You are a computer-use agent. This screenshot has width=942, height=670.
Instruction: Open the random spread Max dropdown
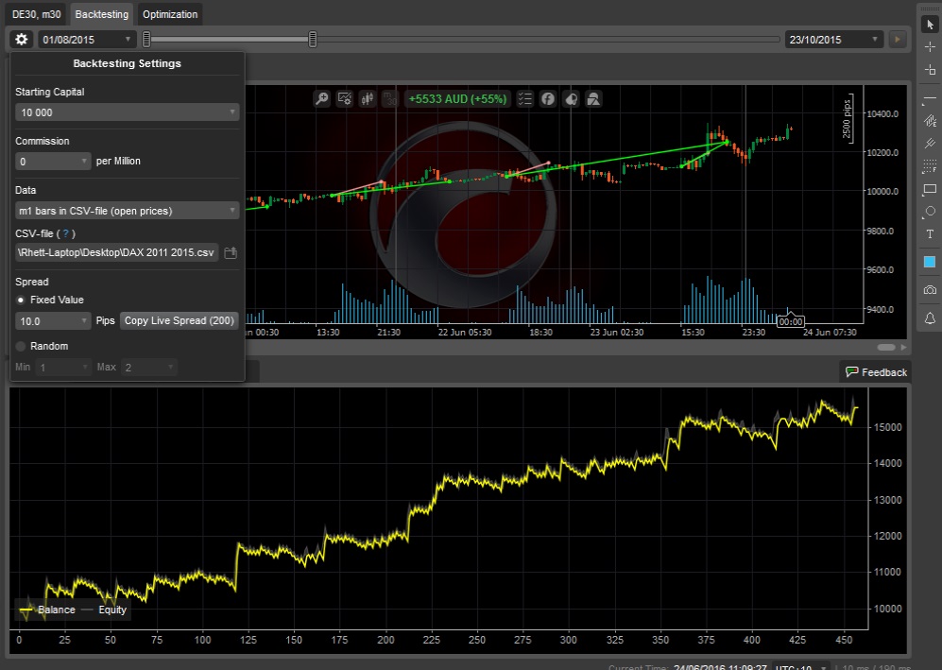(x=149, y=368)
